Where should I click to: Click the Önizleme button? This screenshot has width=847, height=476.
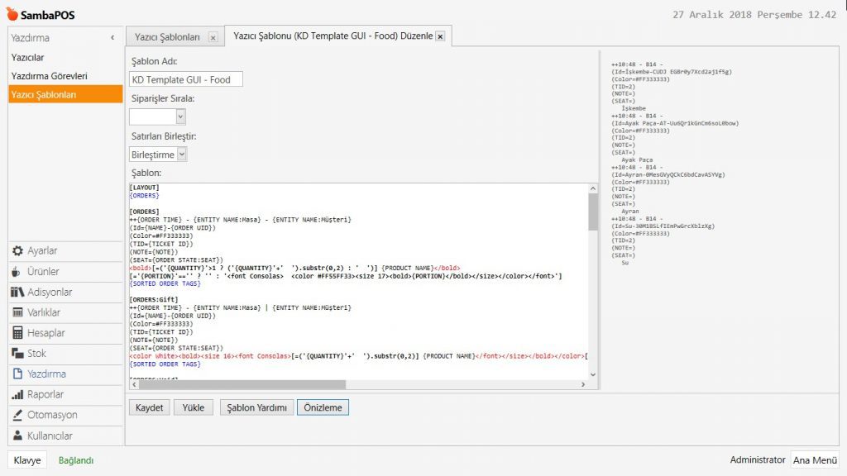[323, 407]
